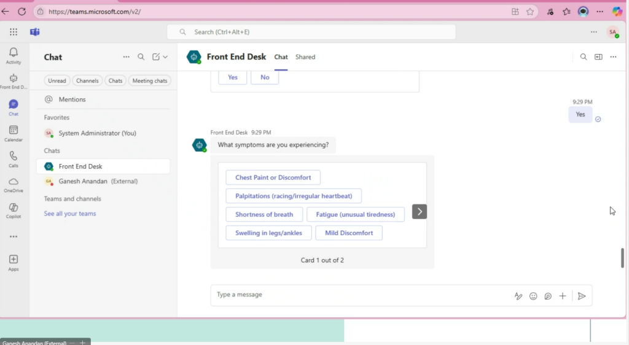Image resolution: width=629 pixels, height=345 pixels.
Task: Click See all your teams link
Action: tap(70, 214)
